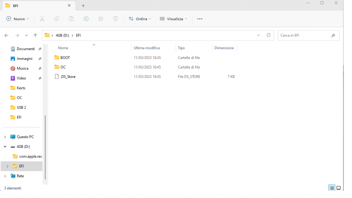Open the BOOT folder
Image resolution: width=352 pixels, height=198 pixels.
65,58
